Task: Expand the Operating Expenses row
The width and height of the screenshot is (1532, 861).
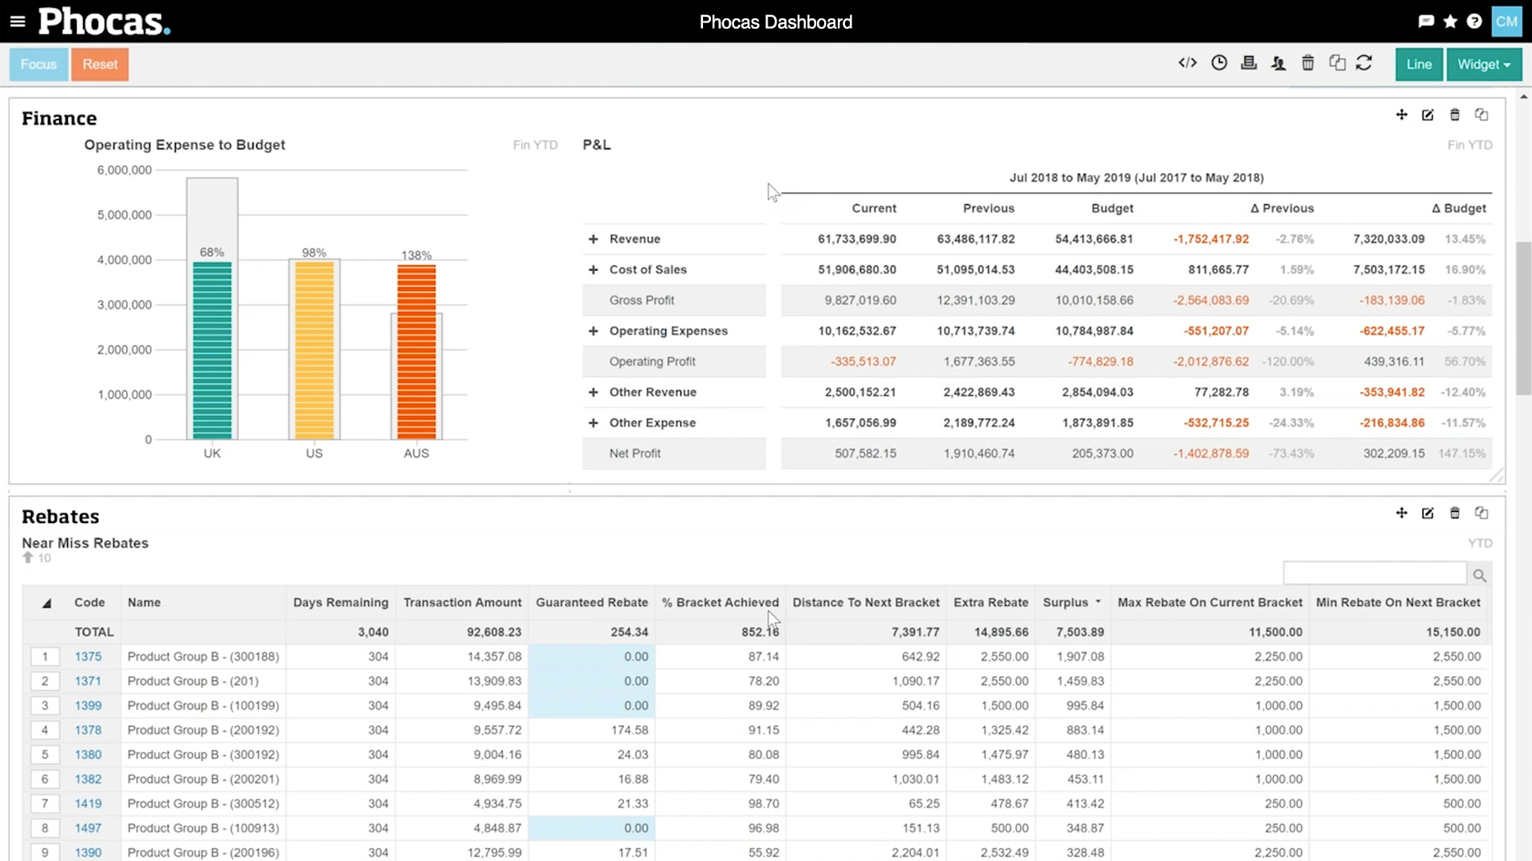Action: pyautogui.click(x=593, y=331)
